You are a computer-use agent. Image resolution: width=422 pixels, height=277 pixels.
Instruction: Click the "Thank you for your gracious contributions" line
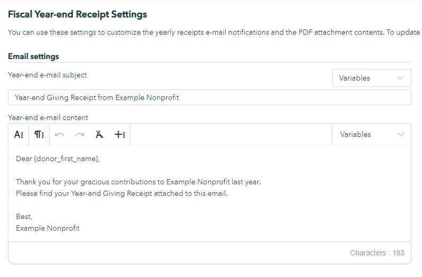[x=138, y=182]
